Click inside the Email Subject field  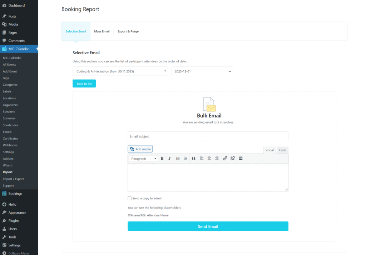point(208,136)
